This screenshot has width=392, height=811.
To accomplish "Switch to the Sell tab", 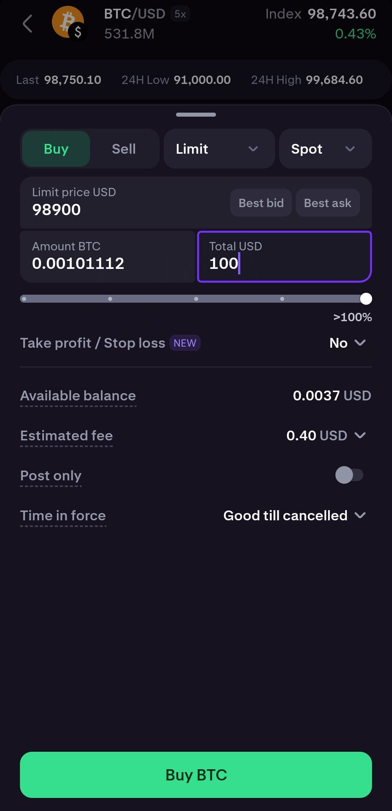I will [124, 149].
